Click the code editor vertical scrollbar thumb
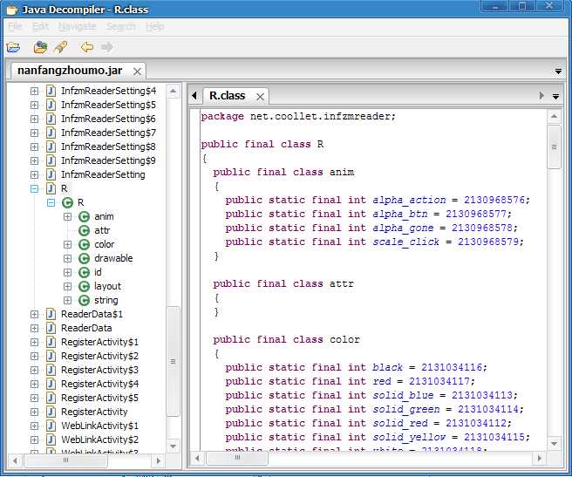The height and width of the screenshot is (477, 572). pos(555,147)
